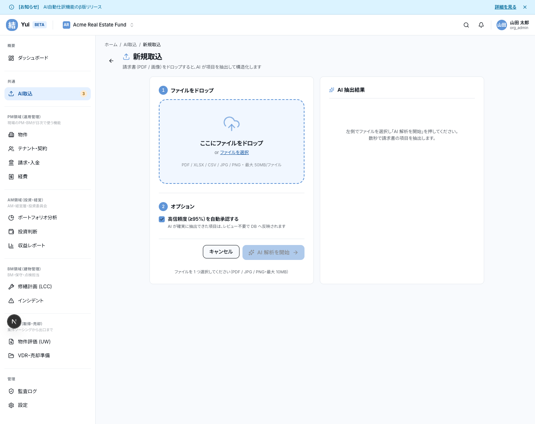The image size is (535, 424).
Task: Select AI取込 menu item
Action: [x=47, y=94]
